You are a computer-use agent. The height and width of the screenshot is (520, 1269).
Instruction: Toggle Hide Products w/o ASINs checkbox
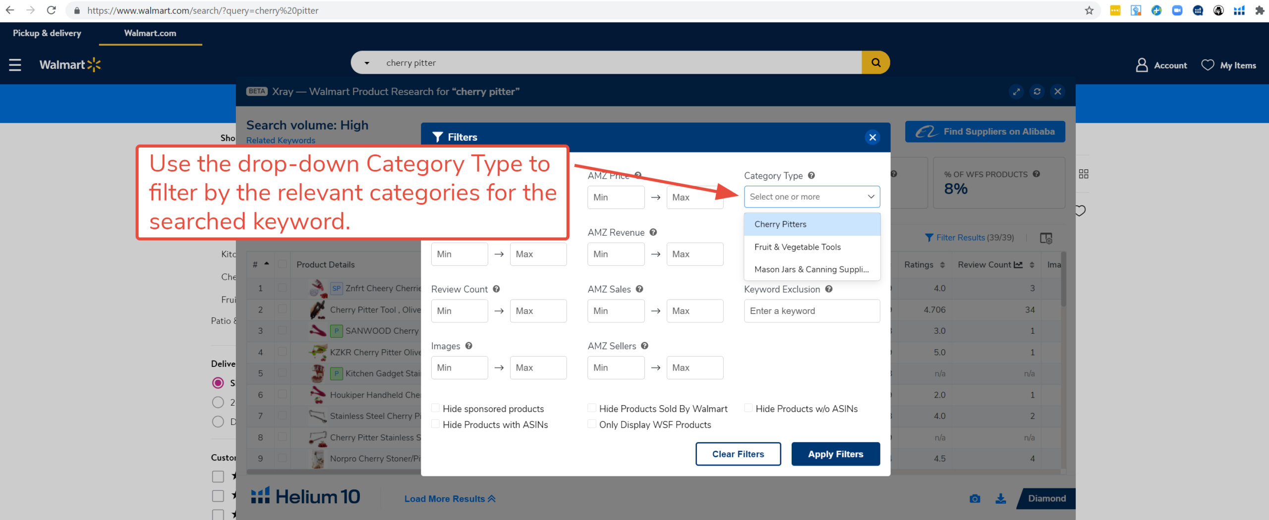[748, 408]
